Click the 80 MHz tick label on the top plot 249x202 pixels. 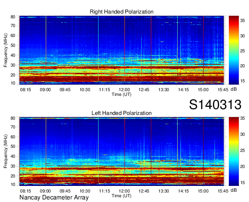click(13, 17)
